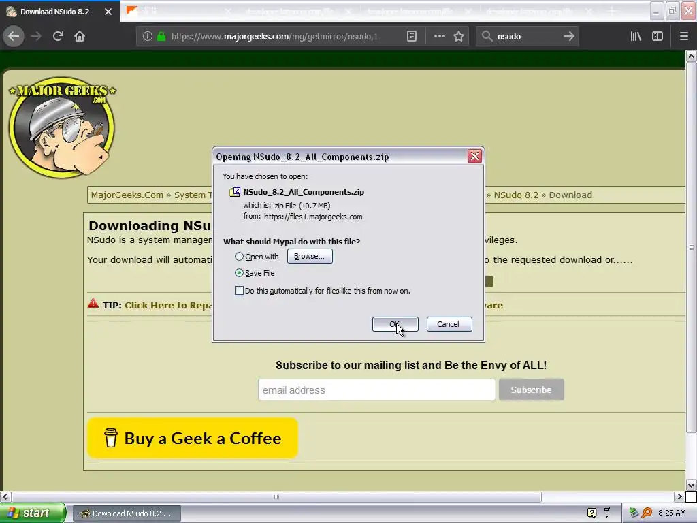Select the Save File radio option
Image resolution: width=697 pixels, height=523 pixels.
[x=239, y=273]
